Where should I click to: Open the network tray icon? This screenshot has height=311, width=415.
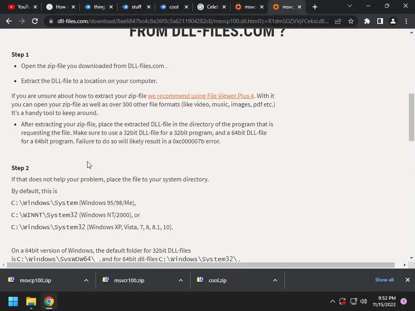353,301
